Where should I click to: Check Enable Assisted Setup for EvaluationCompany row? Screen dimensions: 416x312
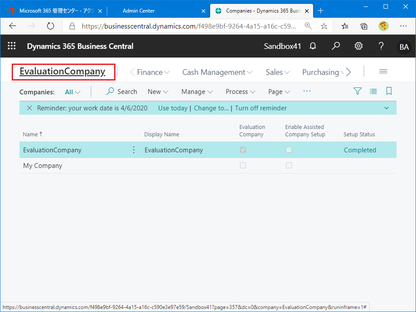click(x=289, y=150)
